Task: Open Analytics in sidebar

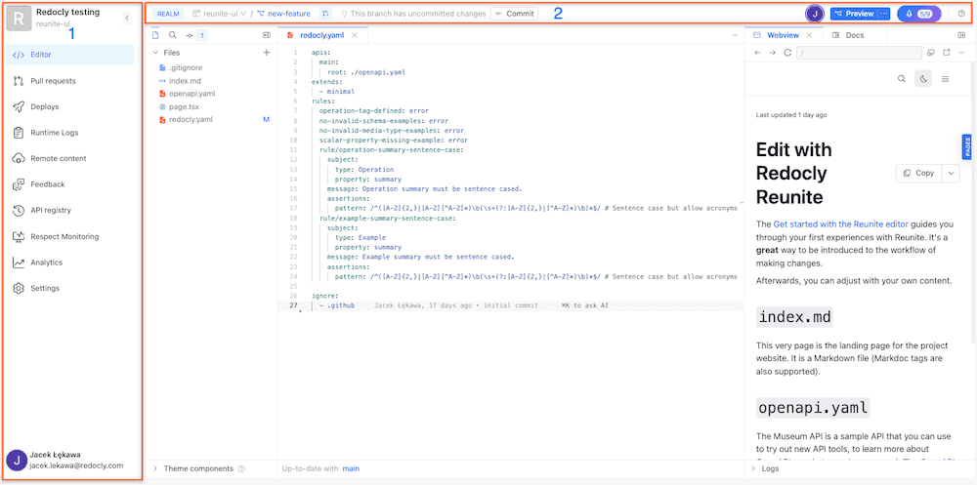Action: click(x=69, y=263)
